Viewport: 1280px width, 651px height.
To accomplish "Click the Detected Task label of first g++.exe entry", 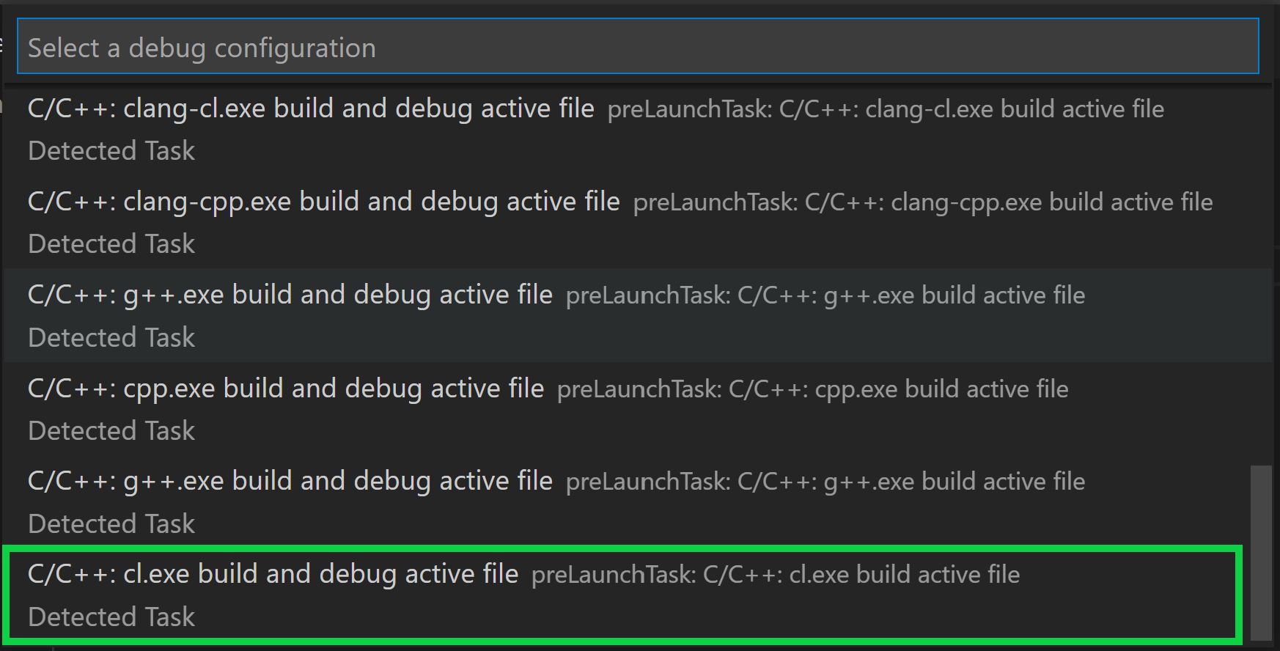I will (x=111, y=337).
